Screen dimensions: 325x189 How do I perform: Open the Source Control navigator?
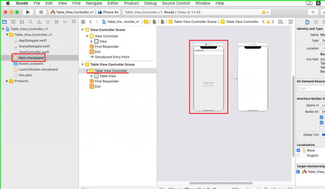coord(13,22)
